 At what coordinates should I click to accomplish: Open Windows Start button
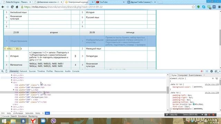[x=4, y=121]
